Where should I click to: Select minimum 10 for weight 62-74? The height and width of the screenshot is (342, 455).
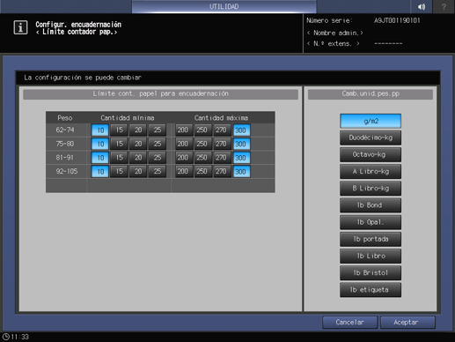pyautogui.click(x=100, y=130)
